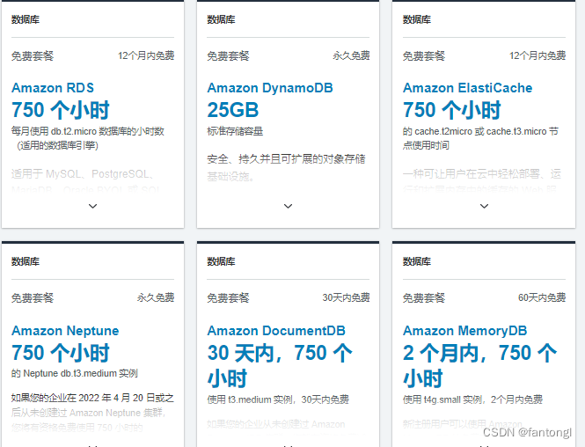Click the 25GB value text

pos(233,110)
